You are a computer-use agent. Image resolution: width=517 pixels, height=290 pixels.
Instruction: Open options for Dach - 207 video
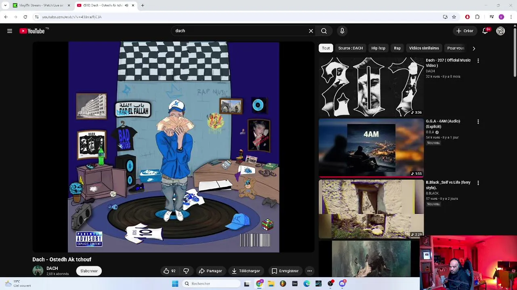point(478,61)
